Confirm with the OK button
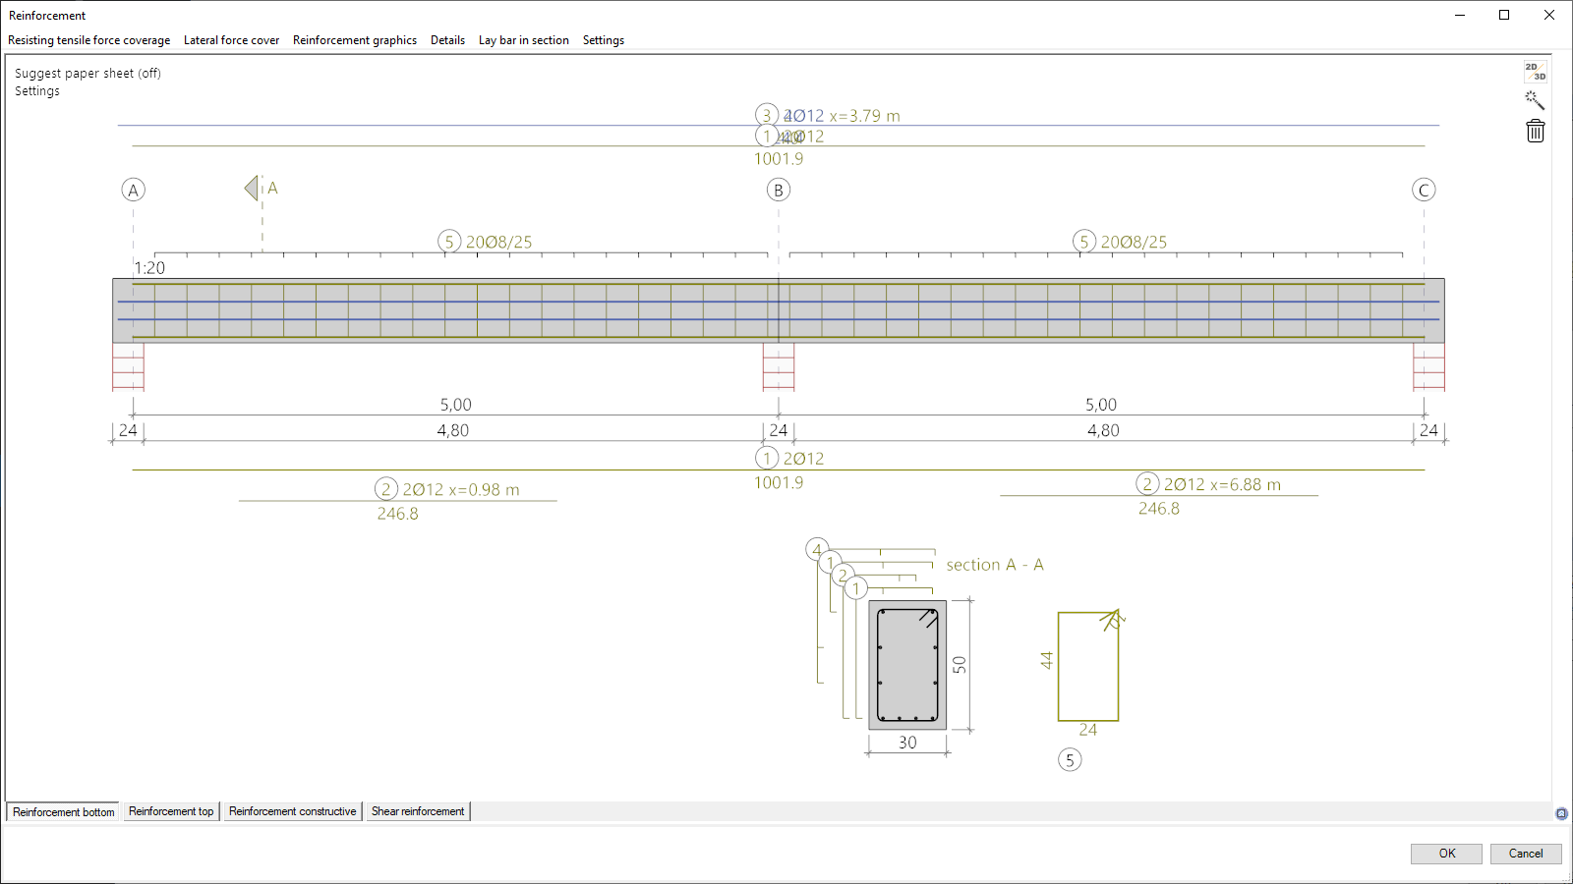Viewport: 1573px width, 884px height. (1446, 854)
